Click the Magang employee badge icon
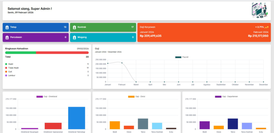 coord(75,37)
